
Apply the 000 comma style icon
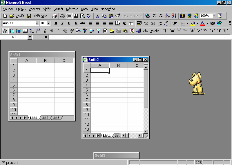click(153, 23)
